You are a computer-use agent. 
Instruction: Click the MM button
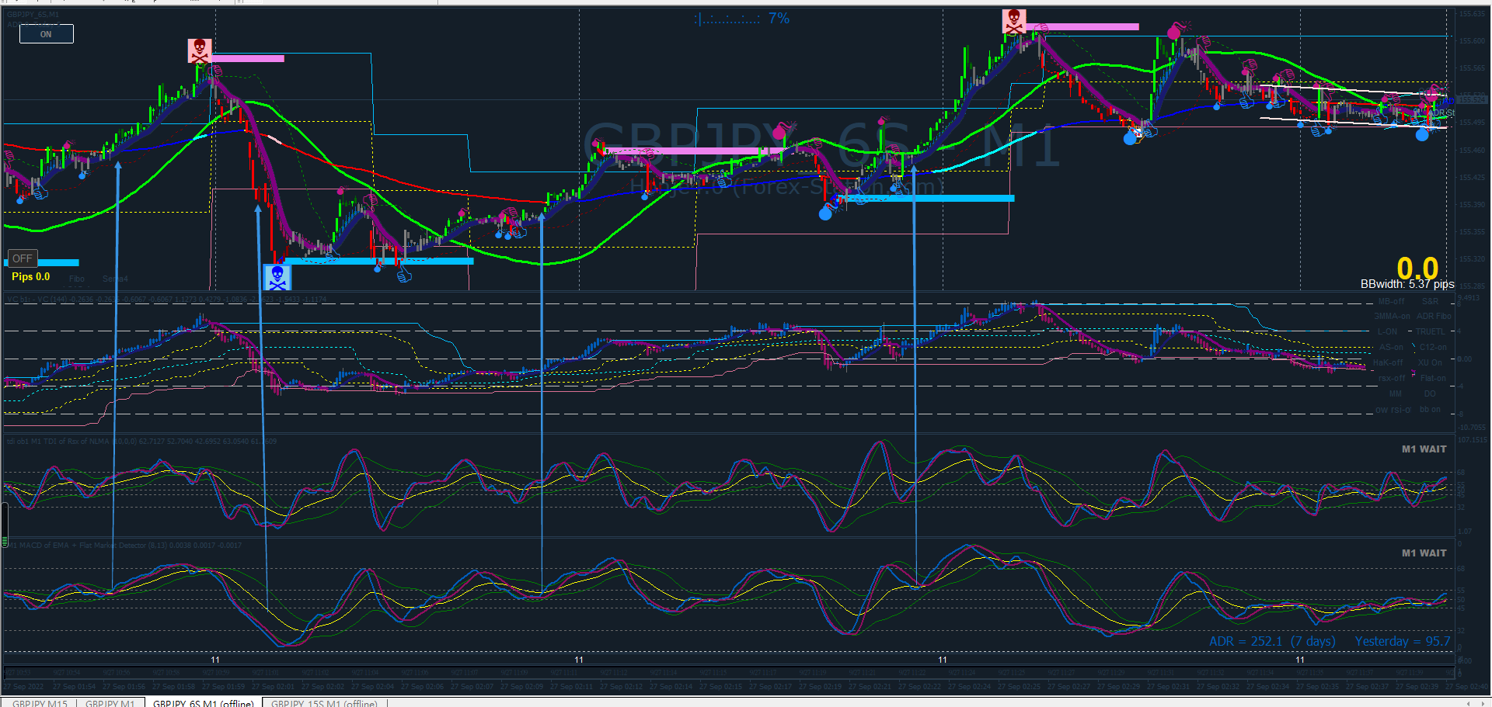click(1396, 393)
